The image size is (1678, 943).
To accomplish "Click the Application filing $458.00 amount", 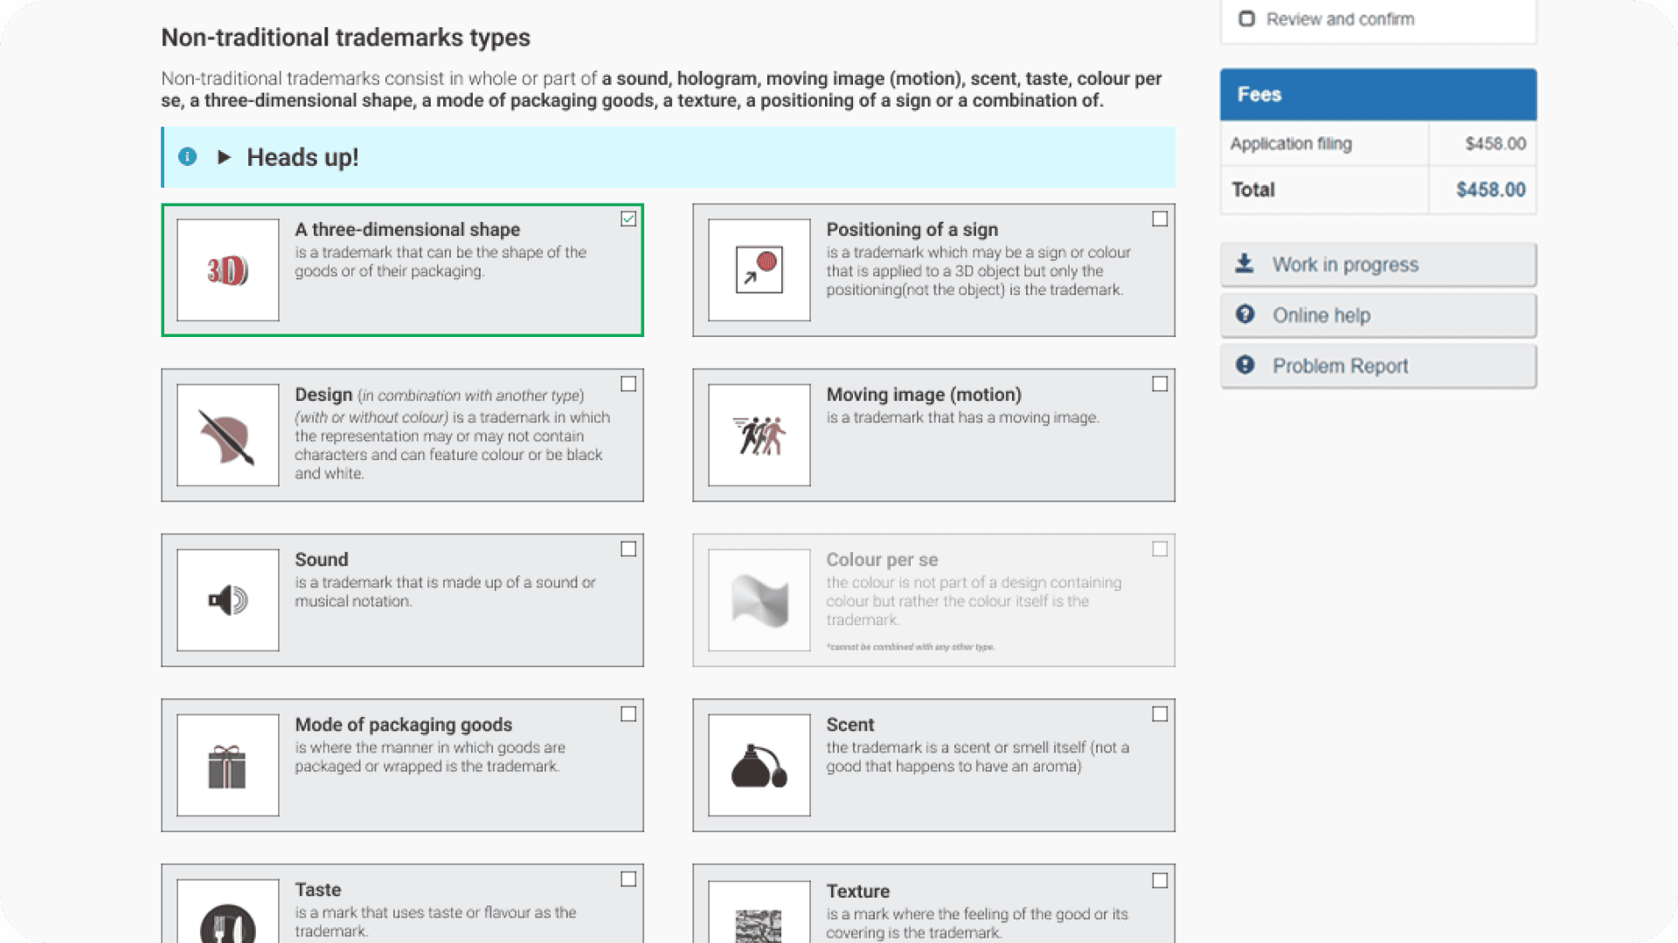I will point(1495,144).
